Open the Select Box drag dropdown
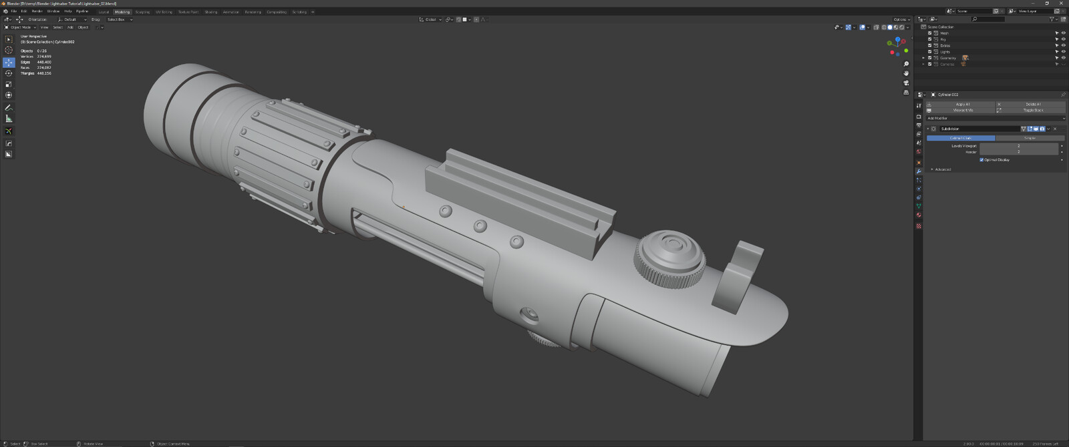This screenshot has width=1069, height=447. (x=120, y=19)
